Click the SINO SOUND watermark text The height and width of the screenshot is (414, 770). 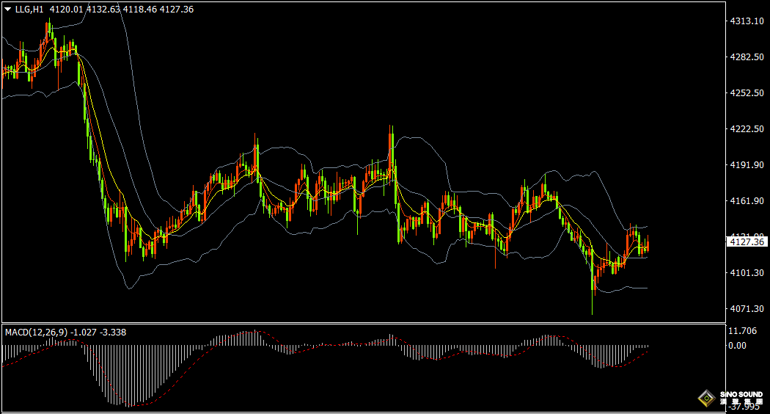coord(741,394)
